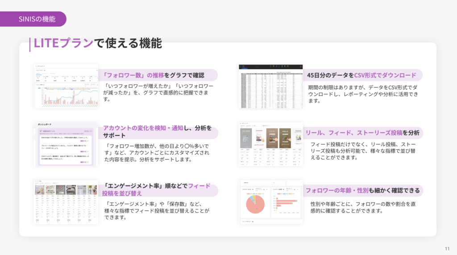Open the reel and stories posts screenshot

point(271,144)
